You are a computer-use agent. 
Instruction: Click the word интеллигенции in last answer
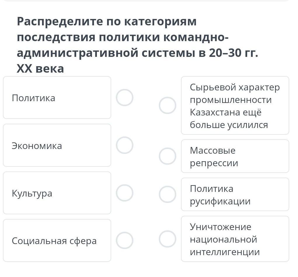[225, 252]
